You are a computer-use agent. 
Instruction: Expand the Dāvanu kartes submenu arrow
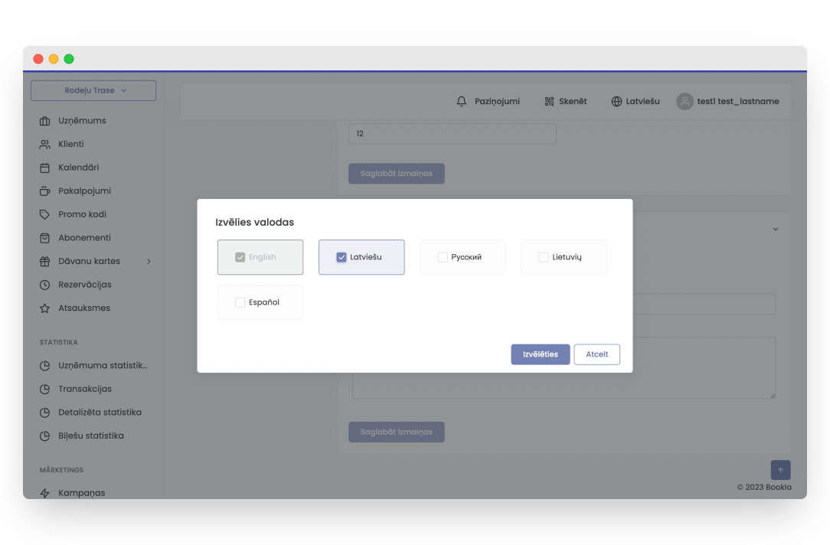(149, 261)
